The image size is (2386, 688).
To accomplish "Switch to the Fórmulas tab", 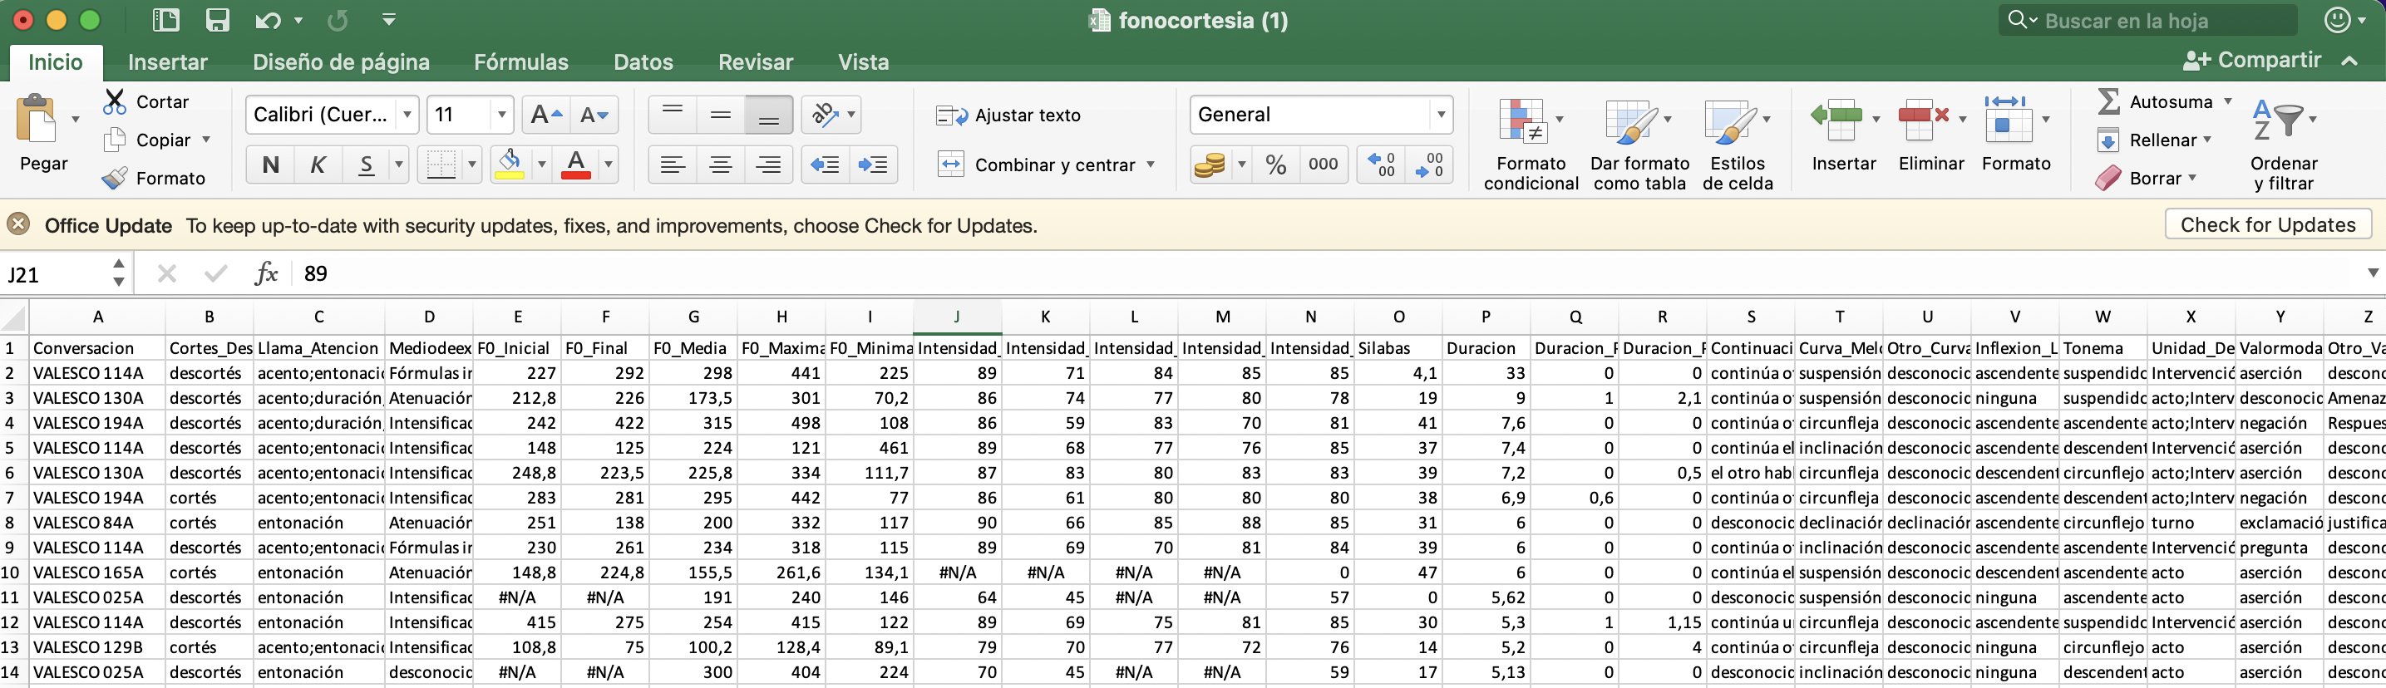I will click(520, 62).
